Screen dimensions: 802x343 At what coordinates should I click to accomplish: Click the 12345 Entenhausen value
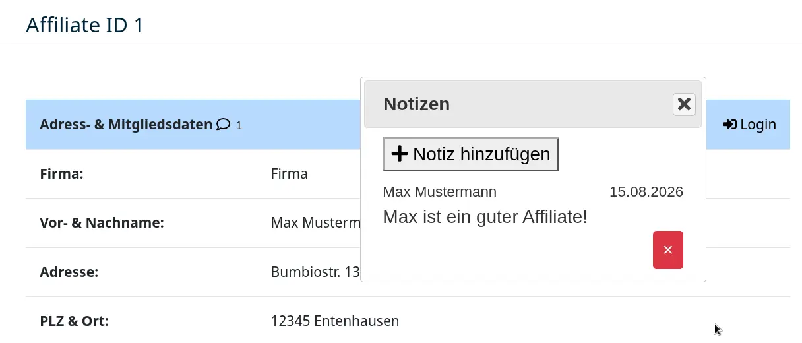click(335, 321)
